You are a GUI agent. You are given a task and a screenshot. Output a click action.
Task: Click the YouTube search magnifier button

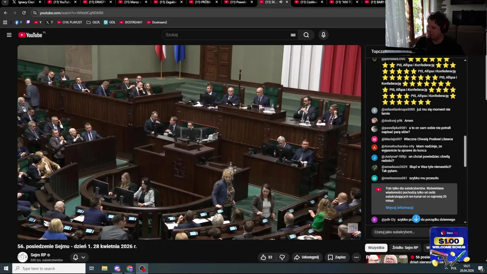(306, 35)
